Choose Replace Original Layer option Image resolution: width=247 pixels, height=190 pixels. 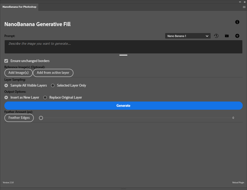coord(45,97)
